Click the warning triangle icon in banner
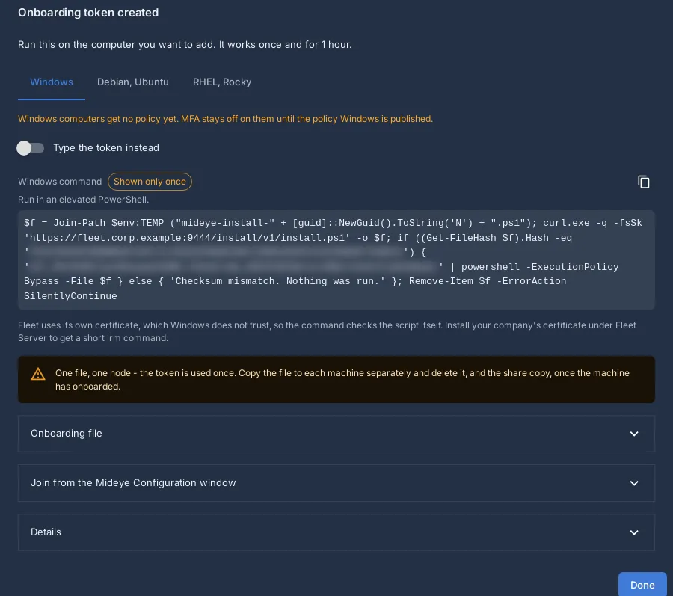 pos(38,374)
